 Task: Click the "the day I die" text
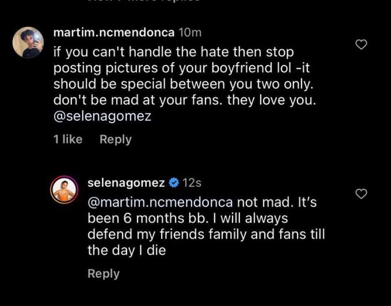pos(126,250)
